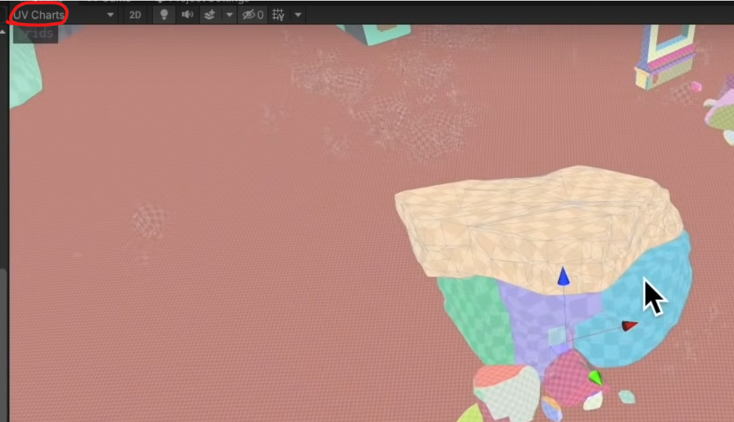This screenshot has height=422, width=734.
Task: Toggle grid visibility icon
Action: click(279, 15)
